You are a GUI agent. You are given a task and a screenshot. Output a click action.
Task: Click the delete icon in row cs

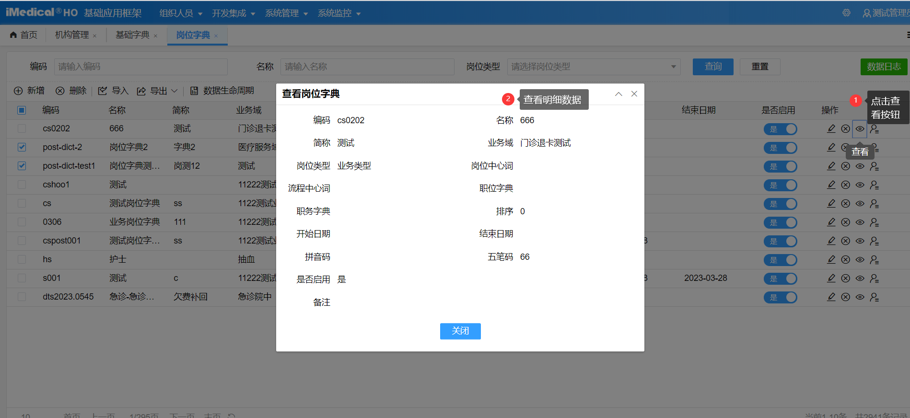[846, 203]
